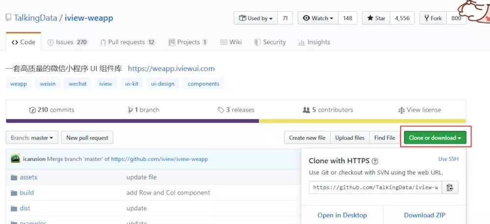Click Open in Desktop
Image resolution: width=490 pixels, height=224 pixels.
342,215
